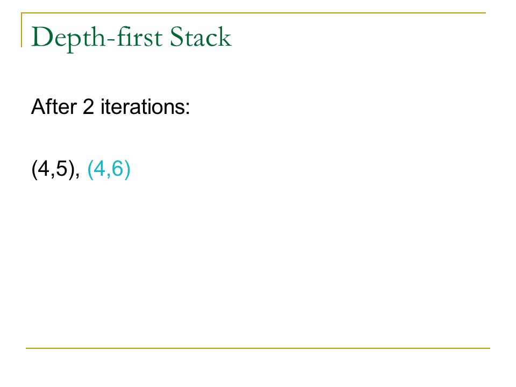Click the slide title "Depth-first Stack"

(x=131, y=38)
